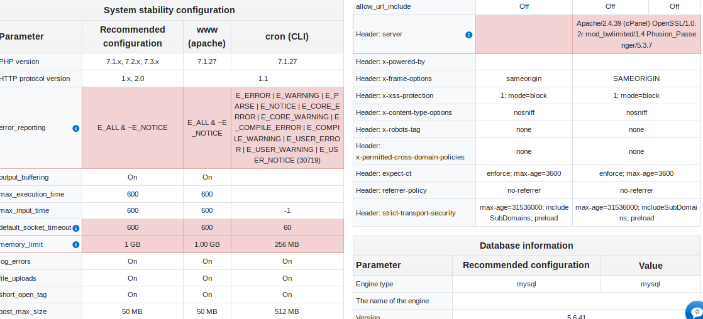Click the info icon beside default_socket_timeout
Viewport: 703px width, 319px height.
click(x=75, y=228)
